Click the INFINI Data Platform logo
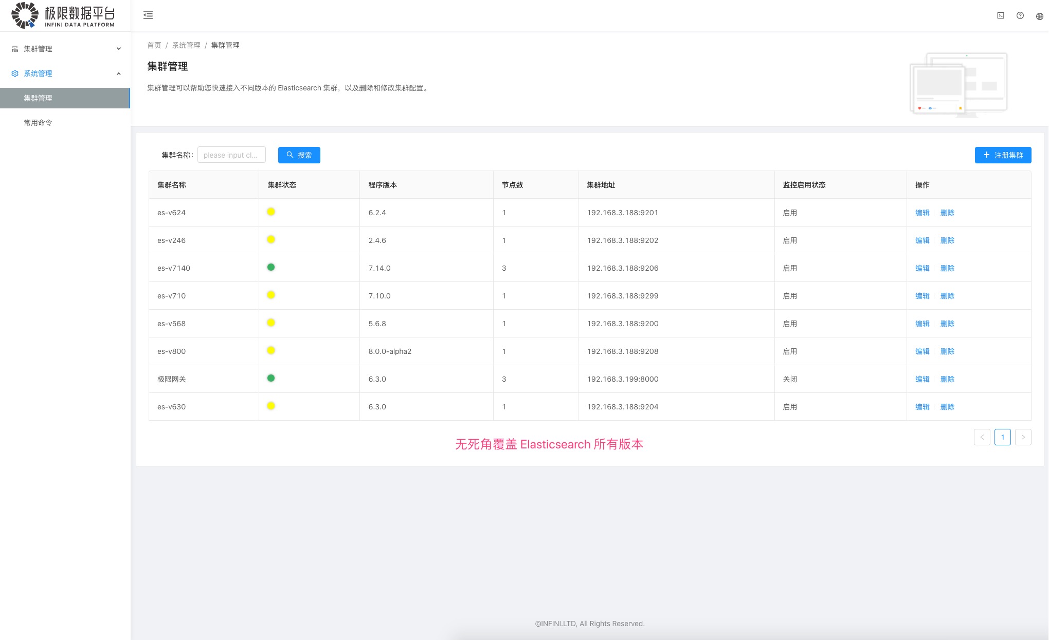 [x=63, y=15]
